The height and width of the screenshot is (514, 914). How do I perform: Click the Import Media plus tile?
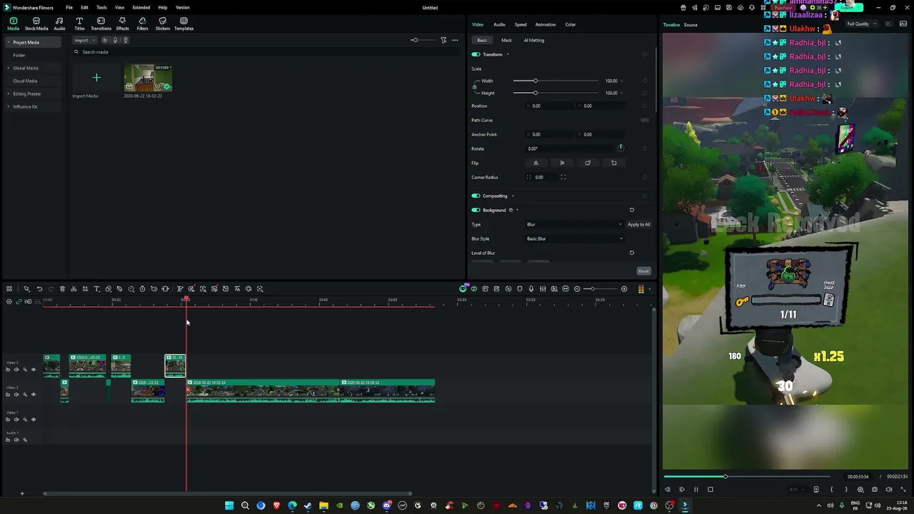(x=96, y=78)
